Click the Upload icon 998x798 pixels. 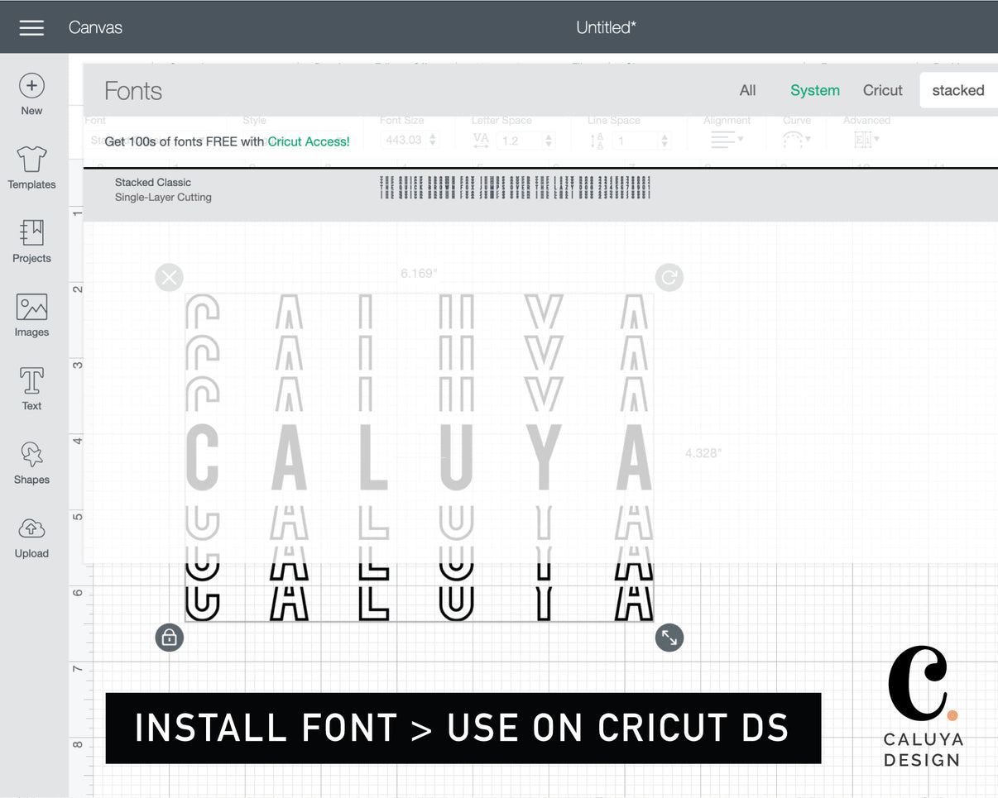(x=31, y=534)
